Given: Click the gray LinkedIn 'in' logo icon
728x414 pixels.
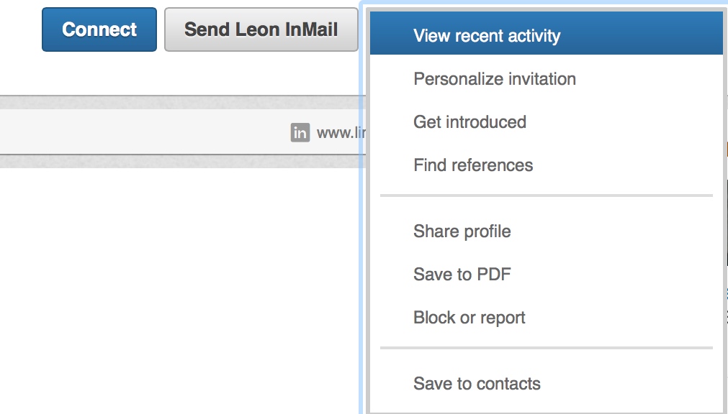Looking at the screenshot, I should 300,132.
